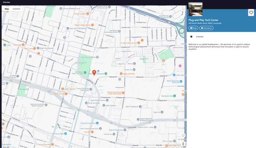Click the venue photo thumbnail
The height and width of the screenshot is (148, 256).
[x=195, y=9]
